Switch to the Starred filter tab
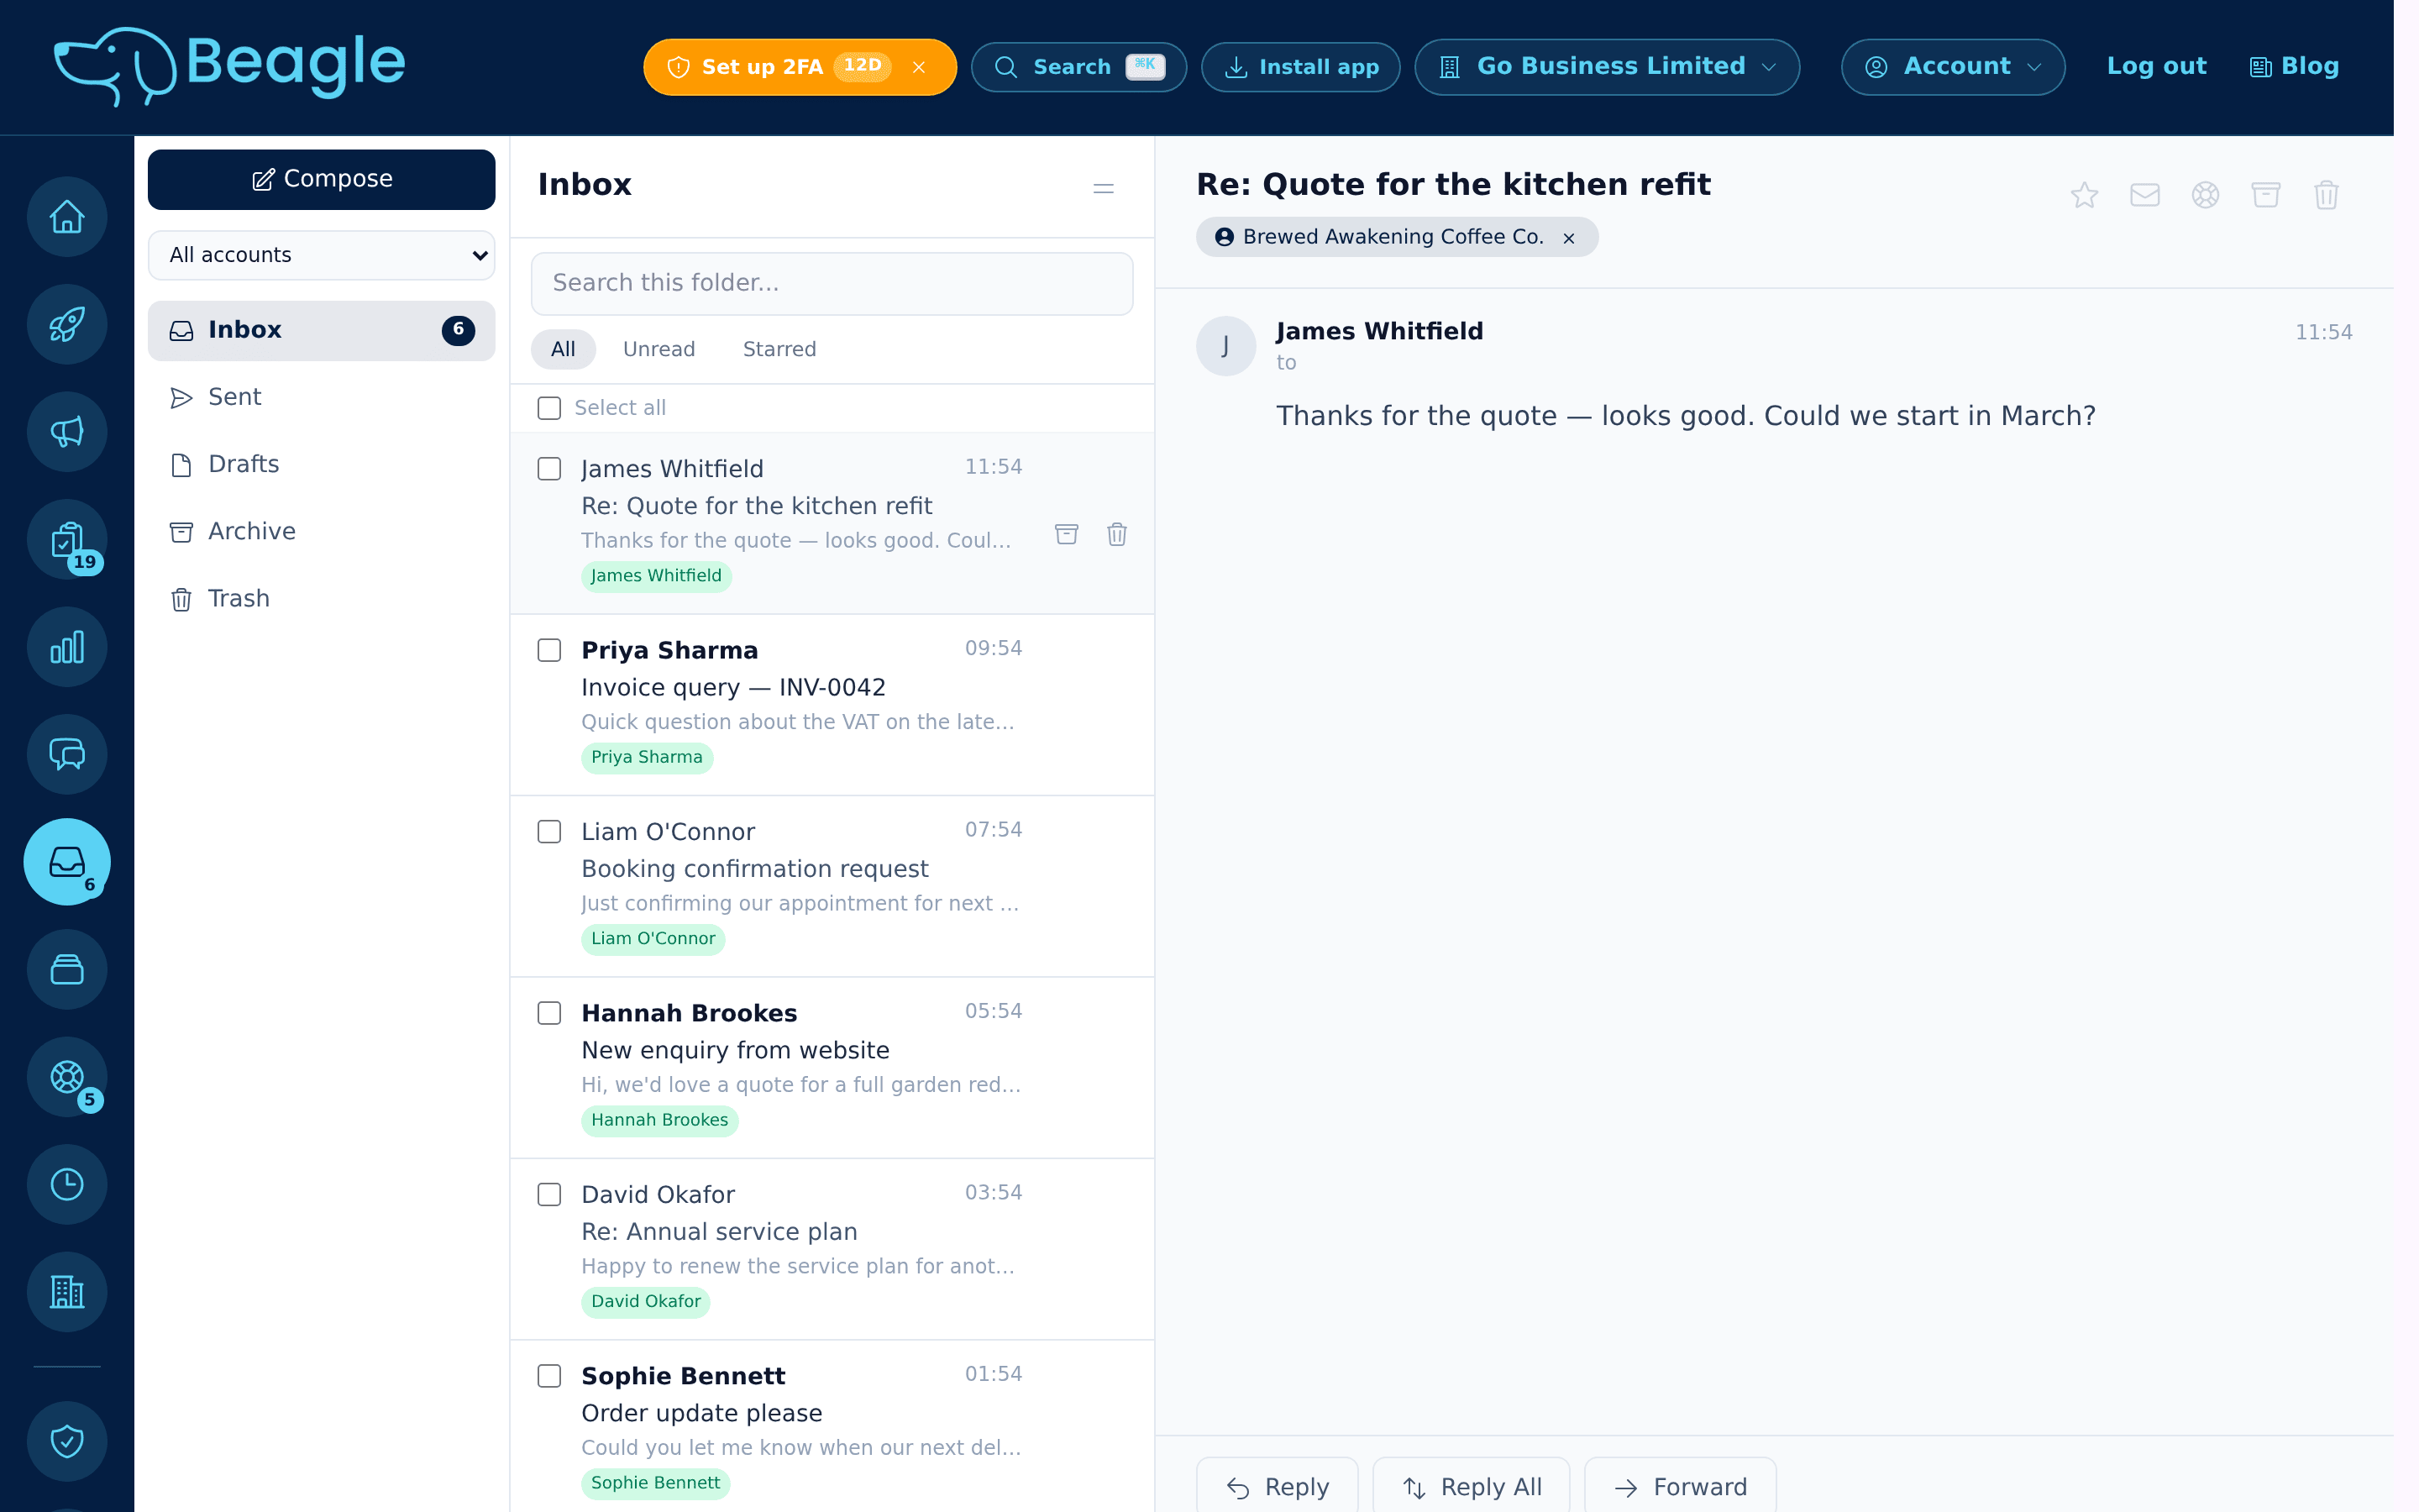2419x1512 pixels. (x=779, y=349)
